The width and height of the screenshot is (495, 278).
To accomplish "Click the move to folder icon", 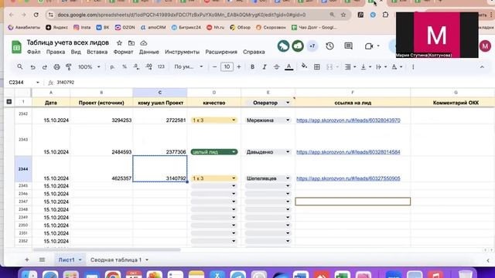I will coord(131,43).
